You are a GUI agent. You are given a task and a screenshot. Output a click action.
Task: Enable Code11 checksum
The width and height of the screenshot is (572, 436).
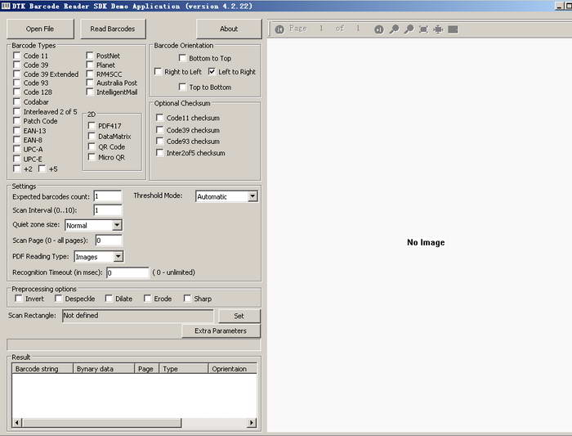point(160,118)
